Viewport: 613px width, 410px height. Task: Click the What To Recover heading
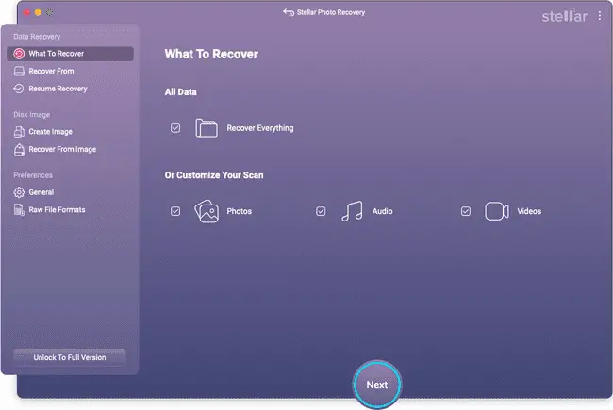pyautogui.click(x=211, y=54)
